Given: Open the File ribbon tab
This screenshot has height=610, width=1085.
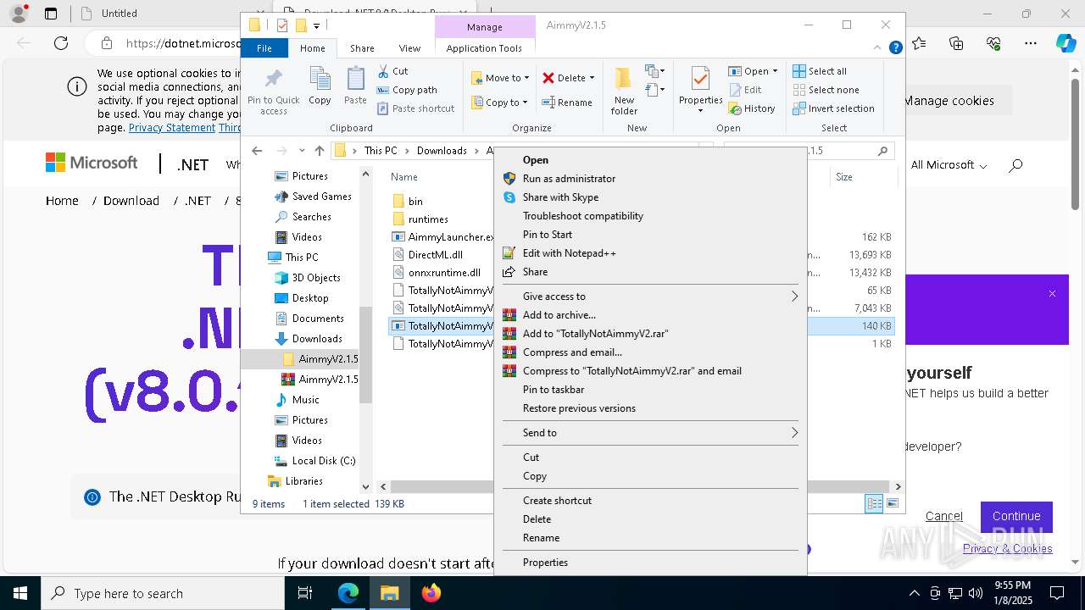Looking at the screenshot, I should (264, 48).
